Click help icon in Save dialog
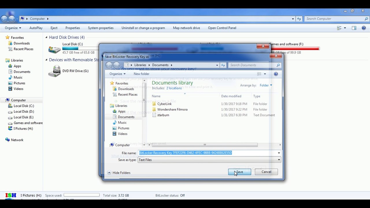 [276, 74]
